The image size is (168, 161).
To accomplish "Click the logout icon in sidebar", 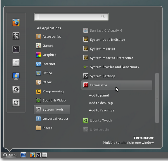I will click(16, 90).
